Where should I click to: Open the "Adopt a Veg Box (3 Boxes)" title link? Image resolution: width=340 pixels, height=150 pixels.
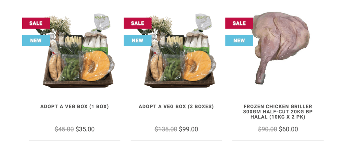176,107
